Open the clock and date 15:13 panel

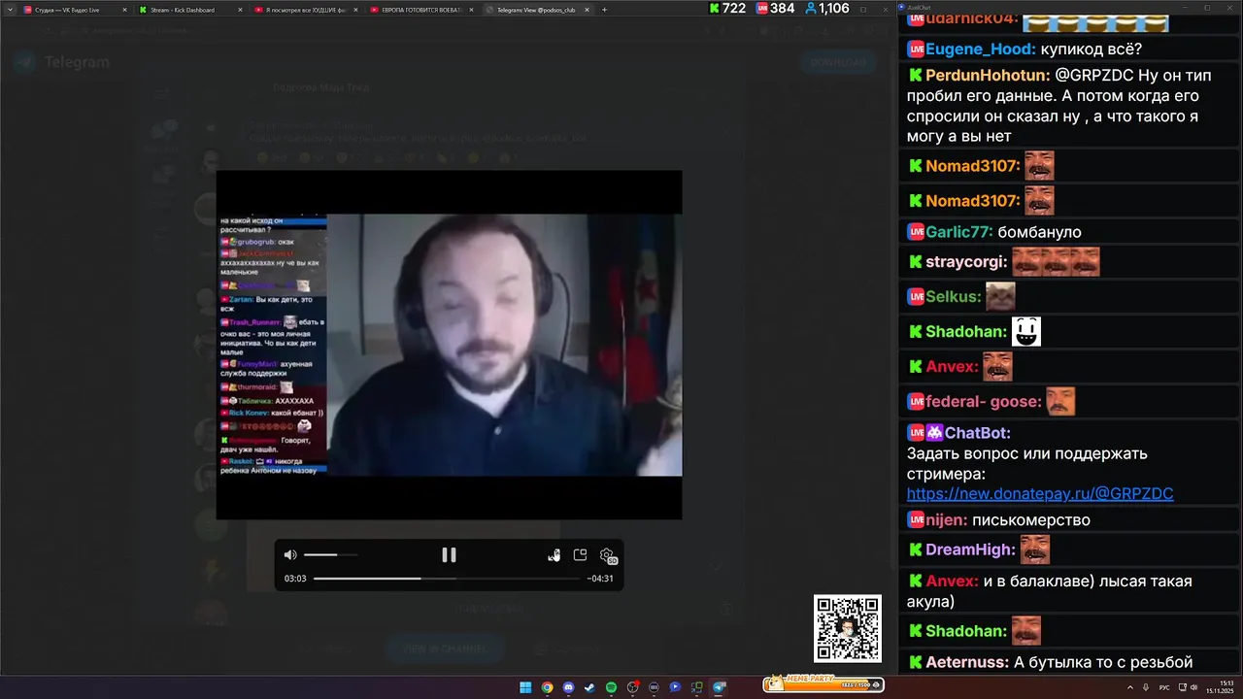point(1220,687)
